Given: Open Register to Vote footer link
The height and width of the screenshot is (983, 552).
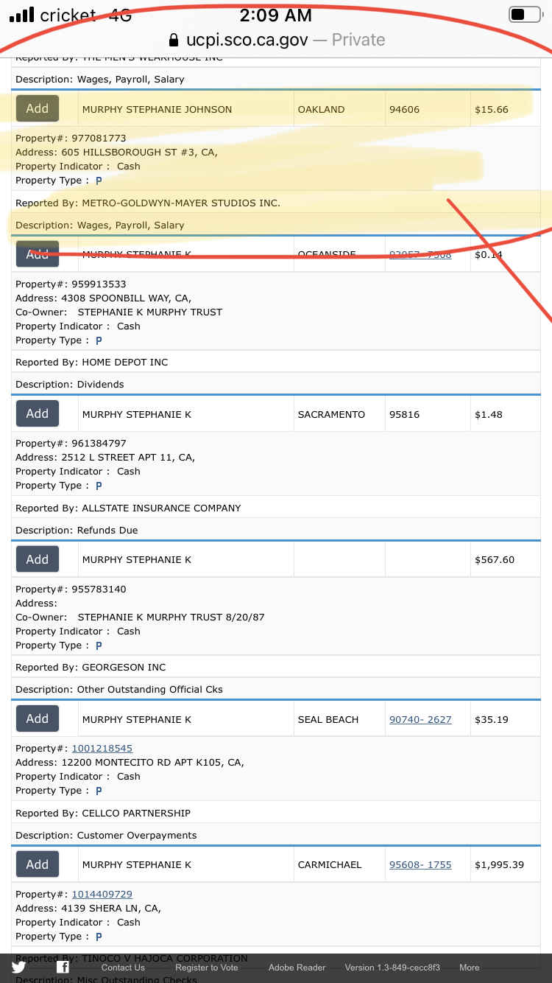Looking at the screenshot, I should [207, 968].
